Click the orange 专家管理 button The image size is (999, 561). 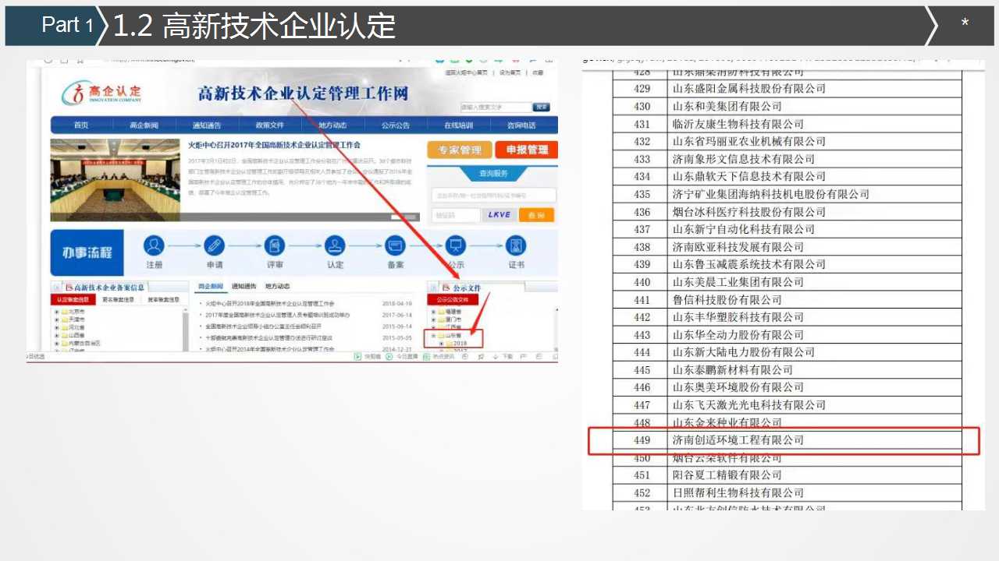point(459,150)
